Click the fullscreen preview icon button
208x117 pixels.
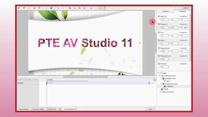60,109
